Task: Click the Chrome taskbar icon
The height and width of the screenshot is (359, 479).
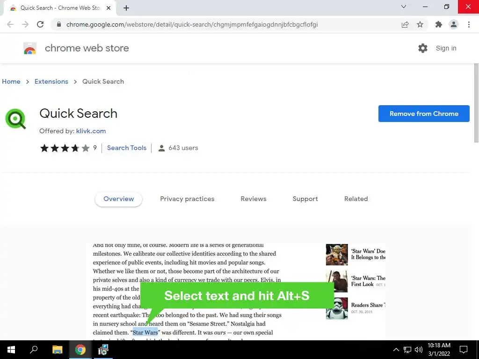Action: click(80, 350)
